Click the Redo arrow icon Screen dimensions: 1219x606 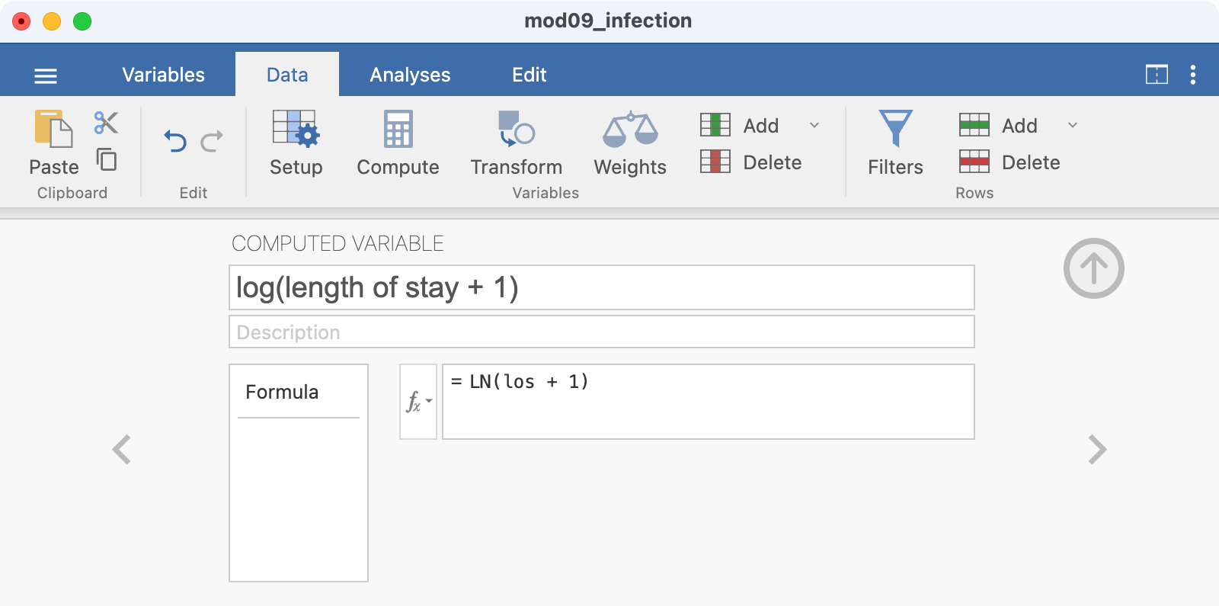(212, 141)
